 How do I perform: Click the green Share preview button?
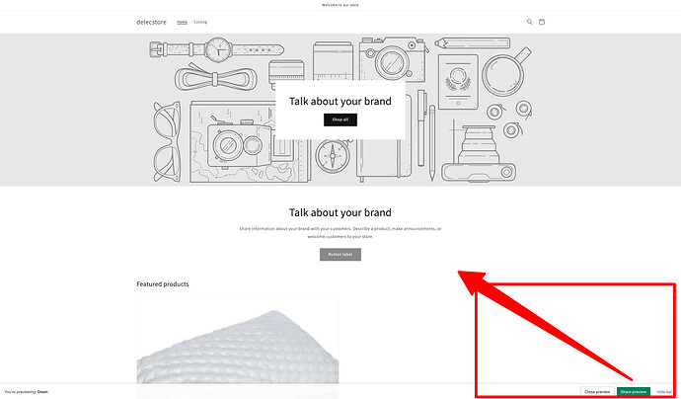point(634,392)
